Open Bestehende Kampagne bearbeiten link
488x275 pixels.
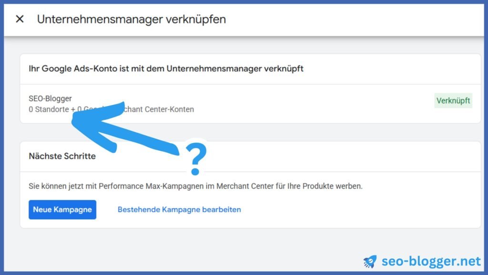pos(179,210)
